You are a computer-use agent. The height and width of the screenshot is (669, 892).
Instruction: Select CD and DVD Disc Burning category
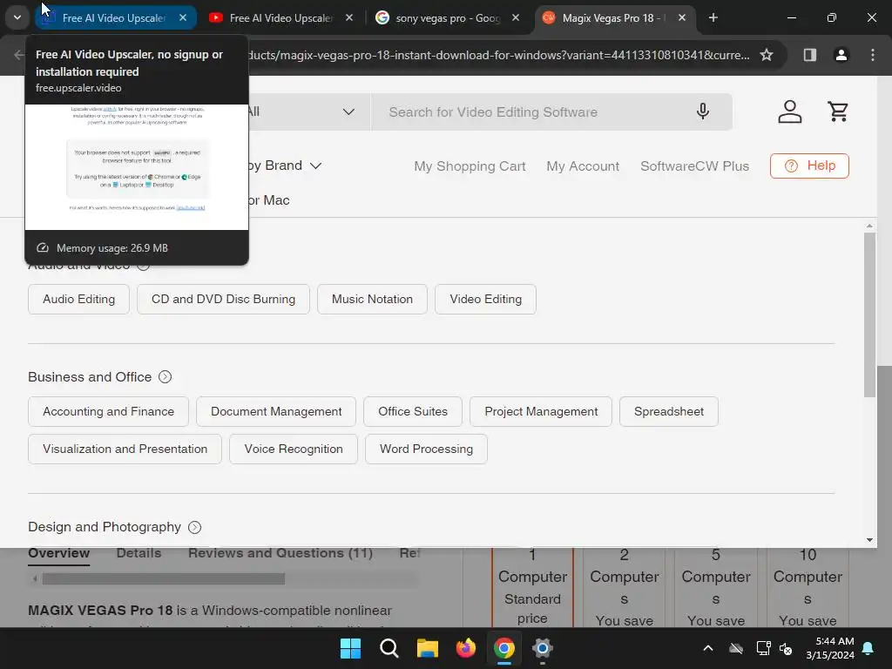223,300
